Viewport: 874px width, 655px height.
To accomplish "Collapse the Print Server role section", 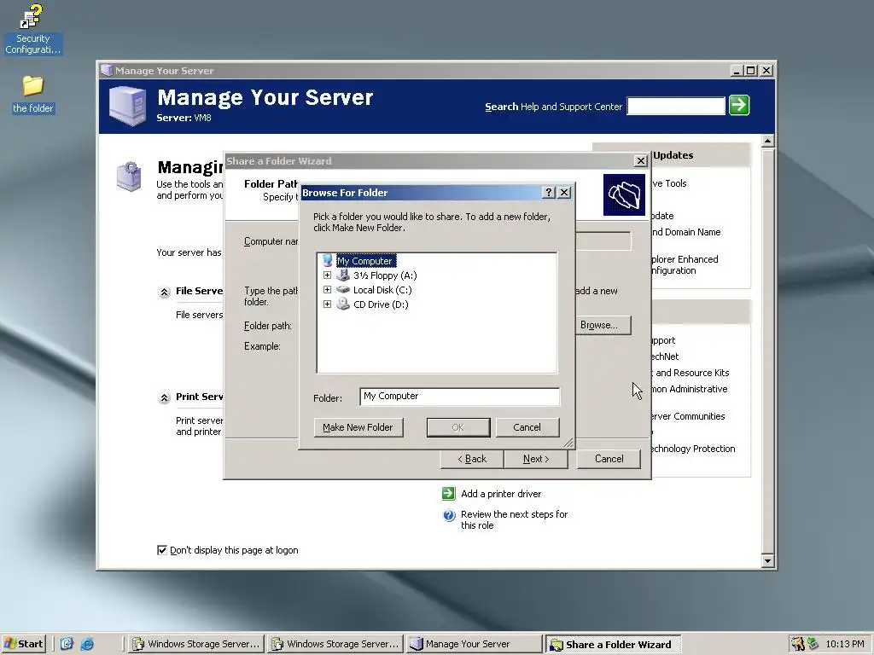I will point(165,397).
